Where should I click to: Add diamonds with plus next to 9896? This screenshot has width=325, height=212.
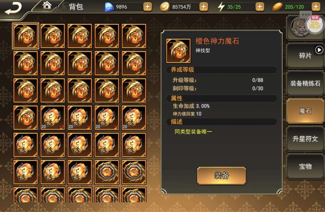click(x=147, y=7)
